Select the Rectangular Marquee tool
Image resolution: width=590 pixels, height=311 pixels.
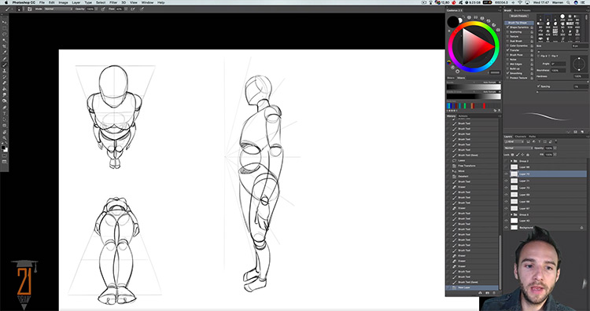[x=5, y=28]
